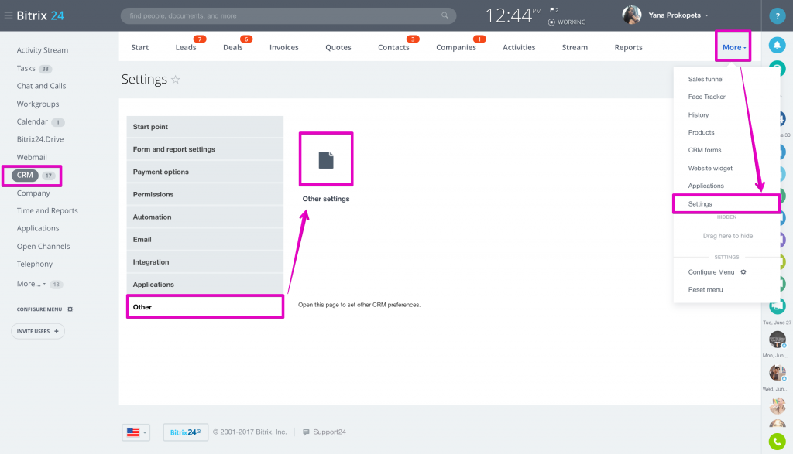Open the Activities tab
The width and height of the screenshot is (793, 454).
[x=519, y=47]
